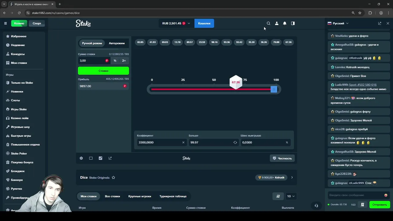This screenshot has height=221, width=393.
Task: Expand Katrusik 9 900,00× record chevron
Action: 292,177
